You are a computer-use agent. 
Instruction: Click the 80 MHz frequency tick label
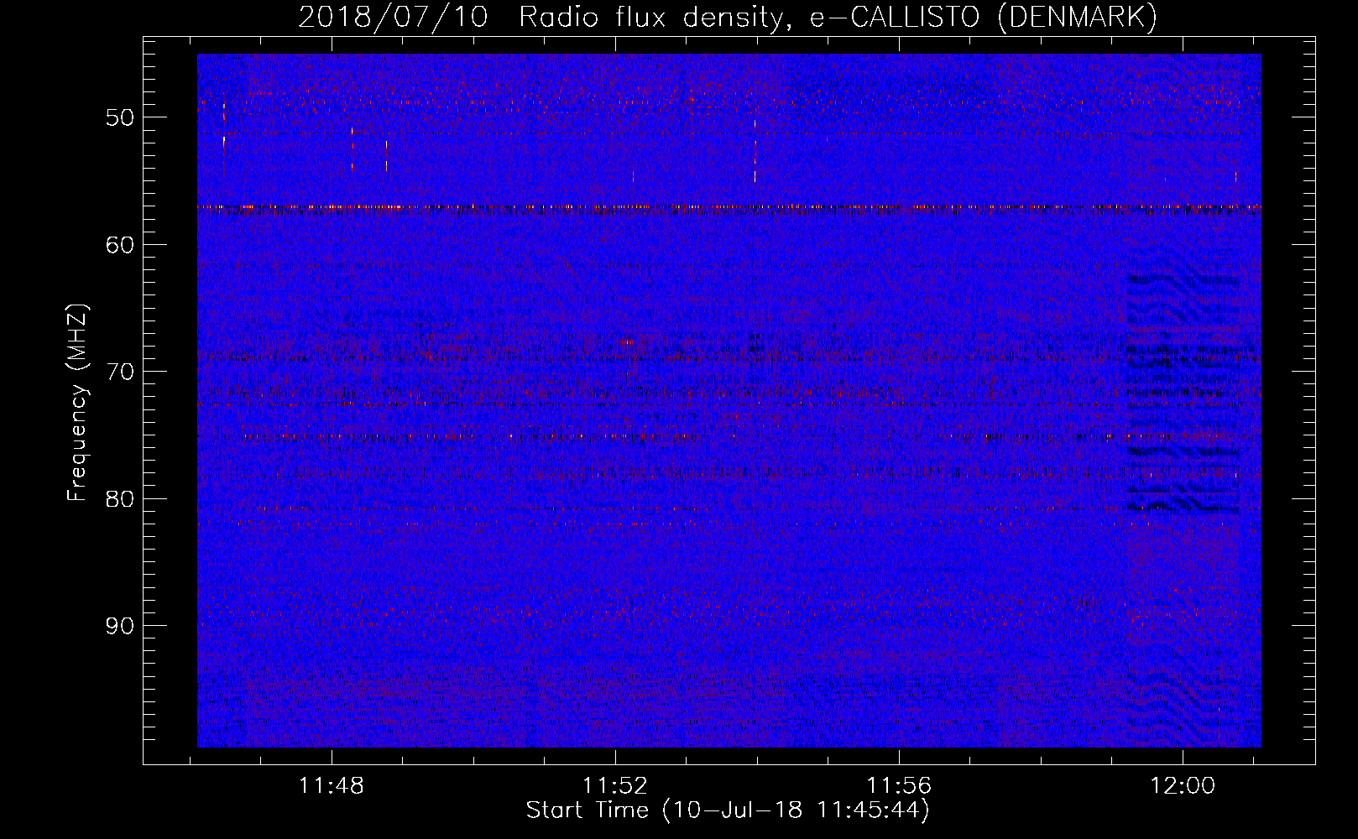coord(119,499)
